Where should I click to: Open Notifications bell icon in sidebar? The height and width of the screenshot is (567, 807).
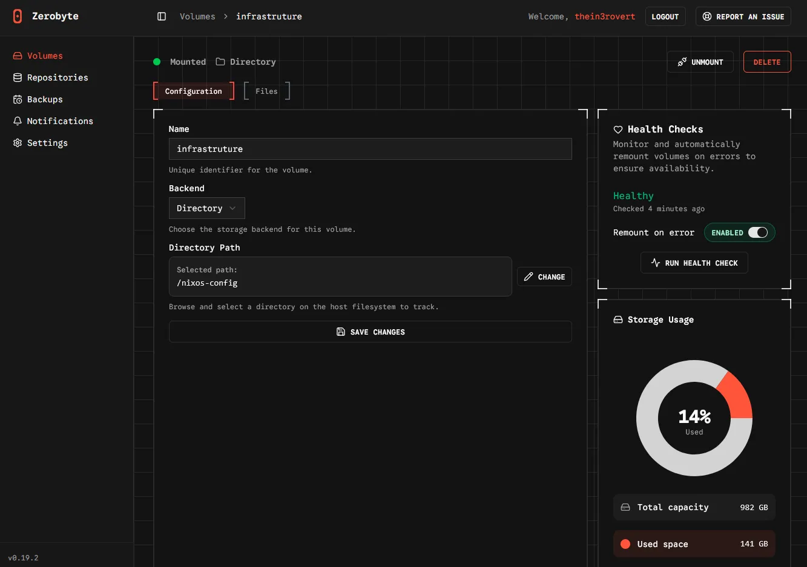(x=18, y=121)
